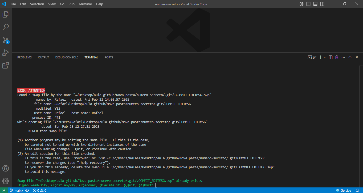Click the 'NEWER than swap file!' line
Screen dimensions: 363x193
pyautogui.click(x=48, y=131)
